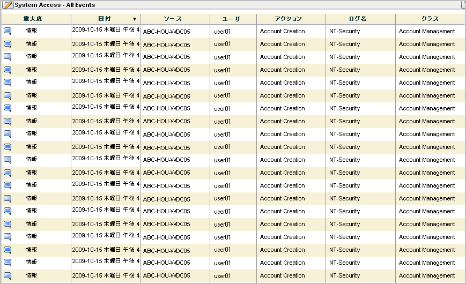Open the event details icon in the second row

(8, 44)
